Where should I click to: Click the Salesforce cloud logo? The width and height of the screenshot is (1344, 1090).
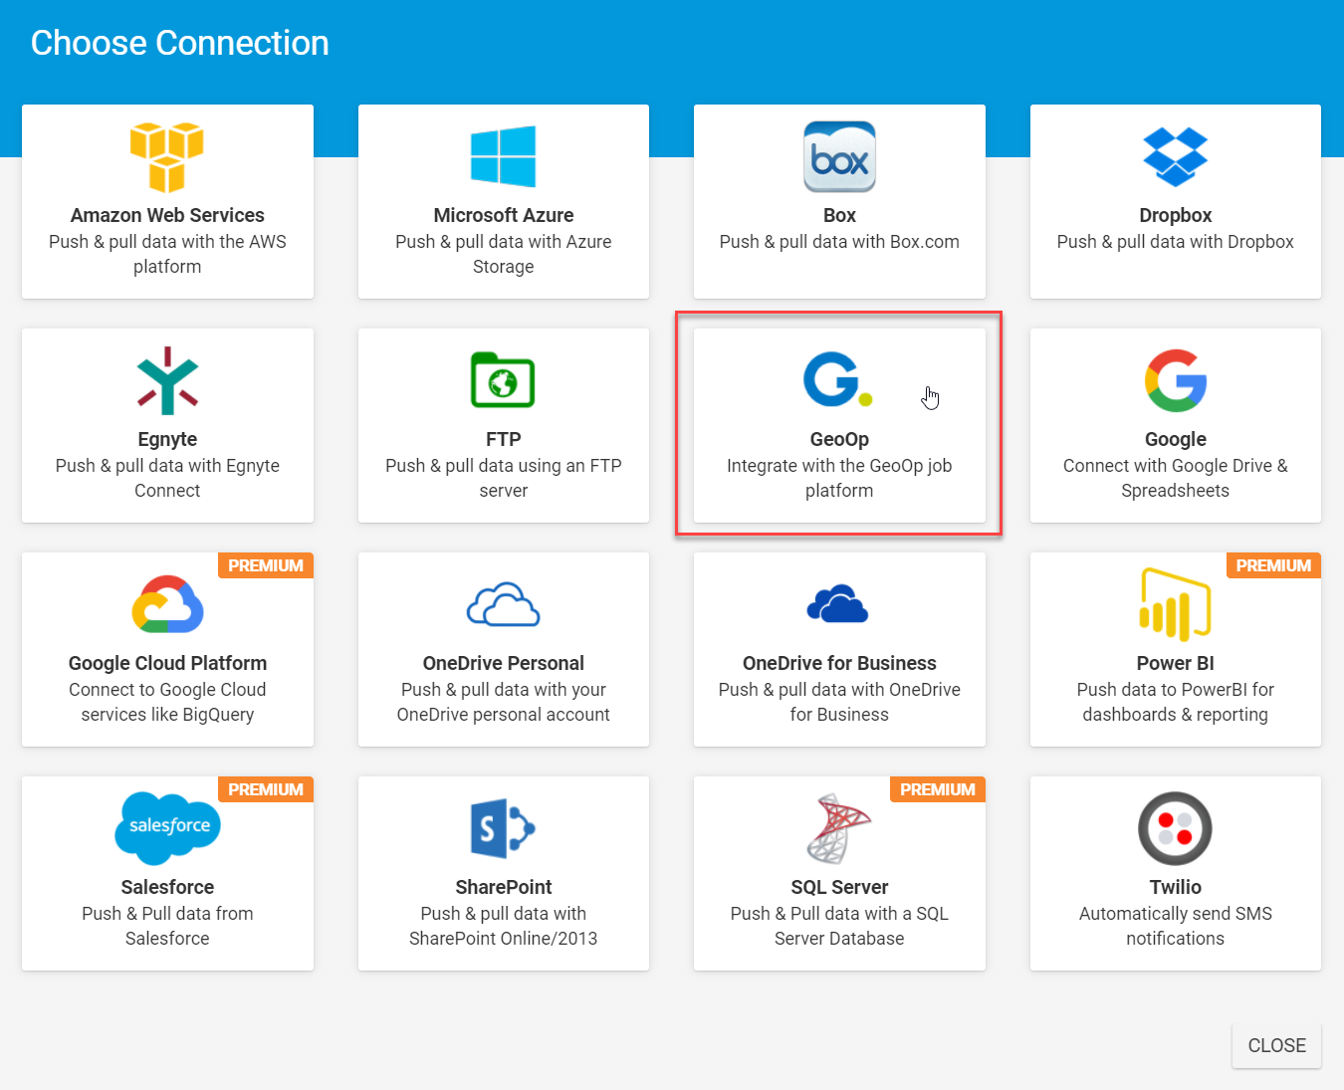tap(167, 827)
